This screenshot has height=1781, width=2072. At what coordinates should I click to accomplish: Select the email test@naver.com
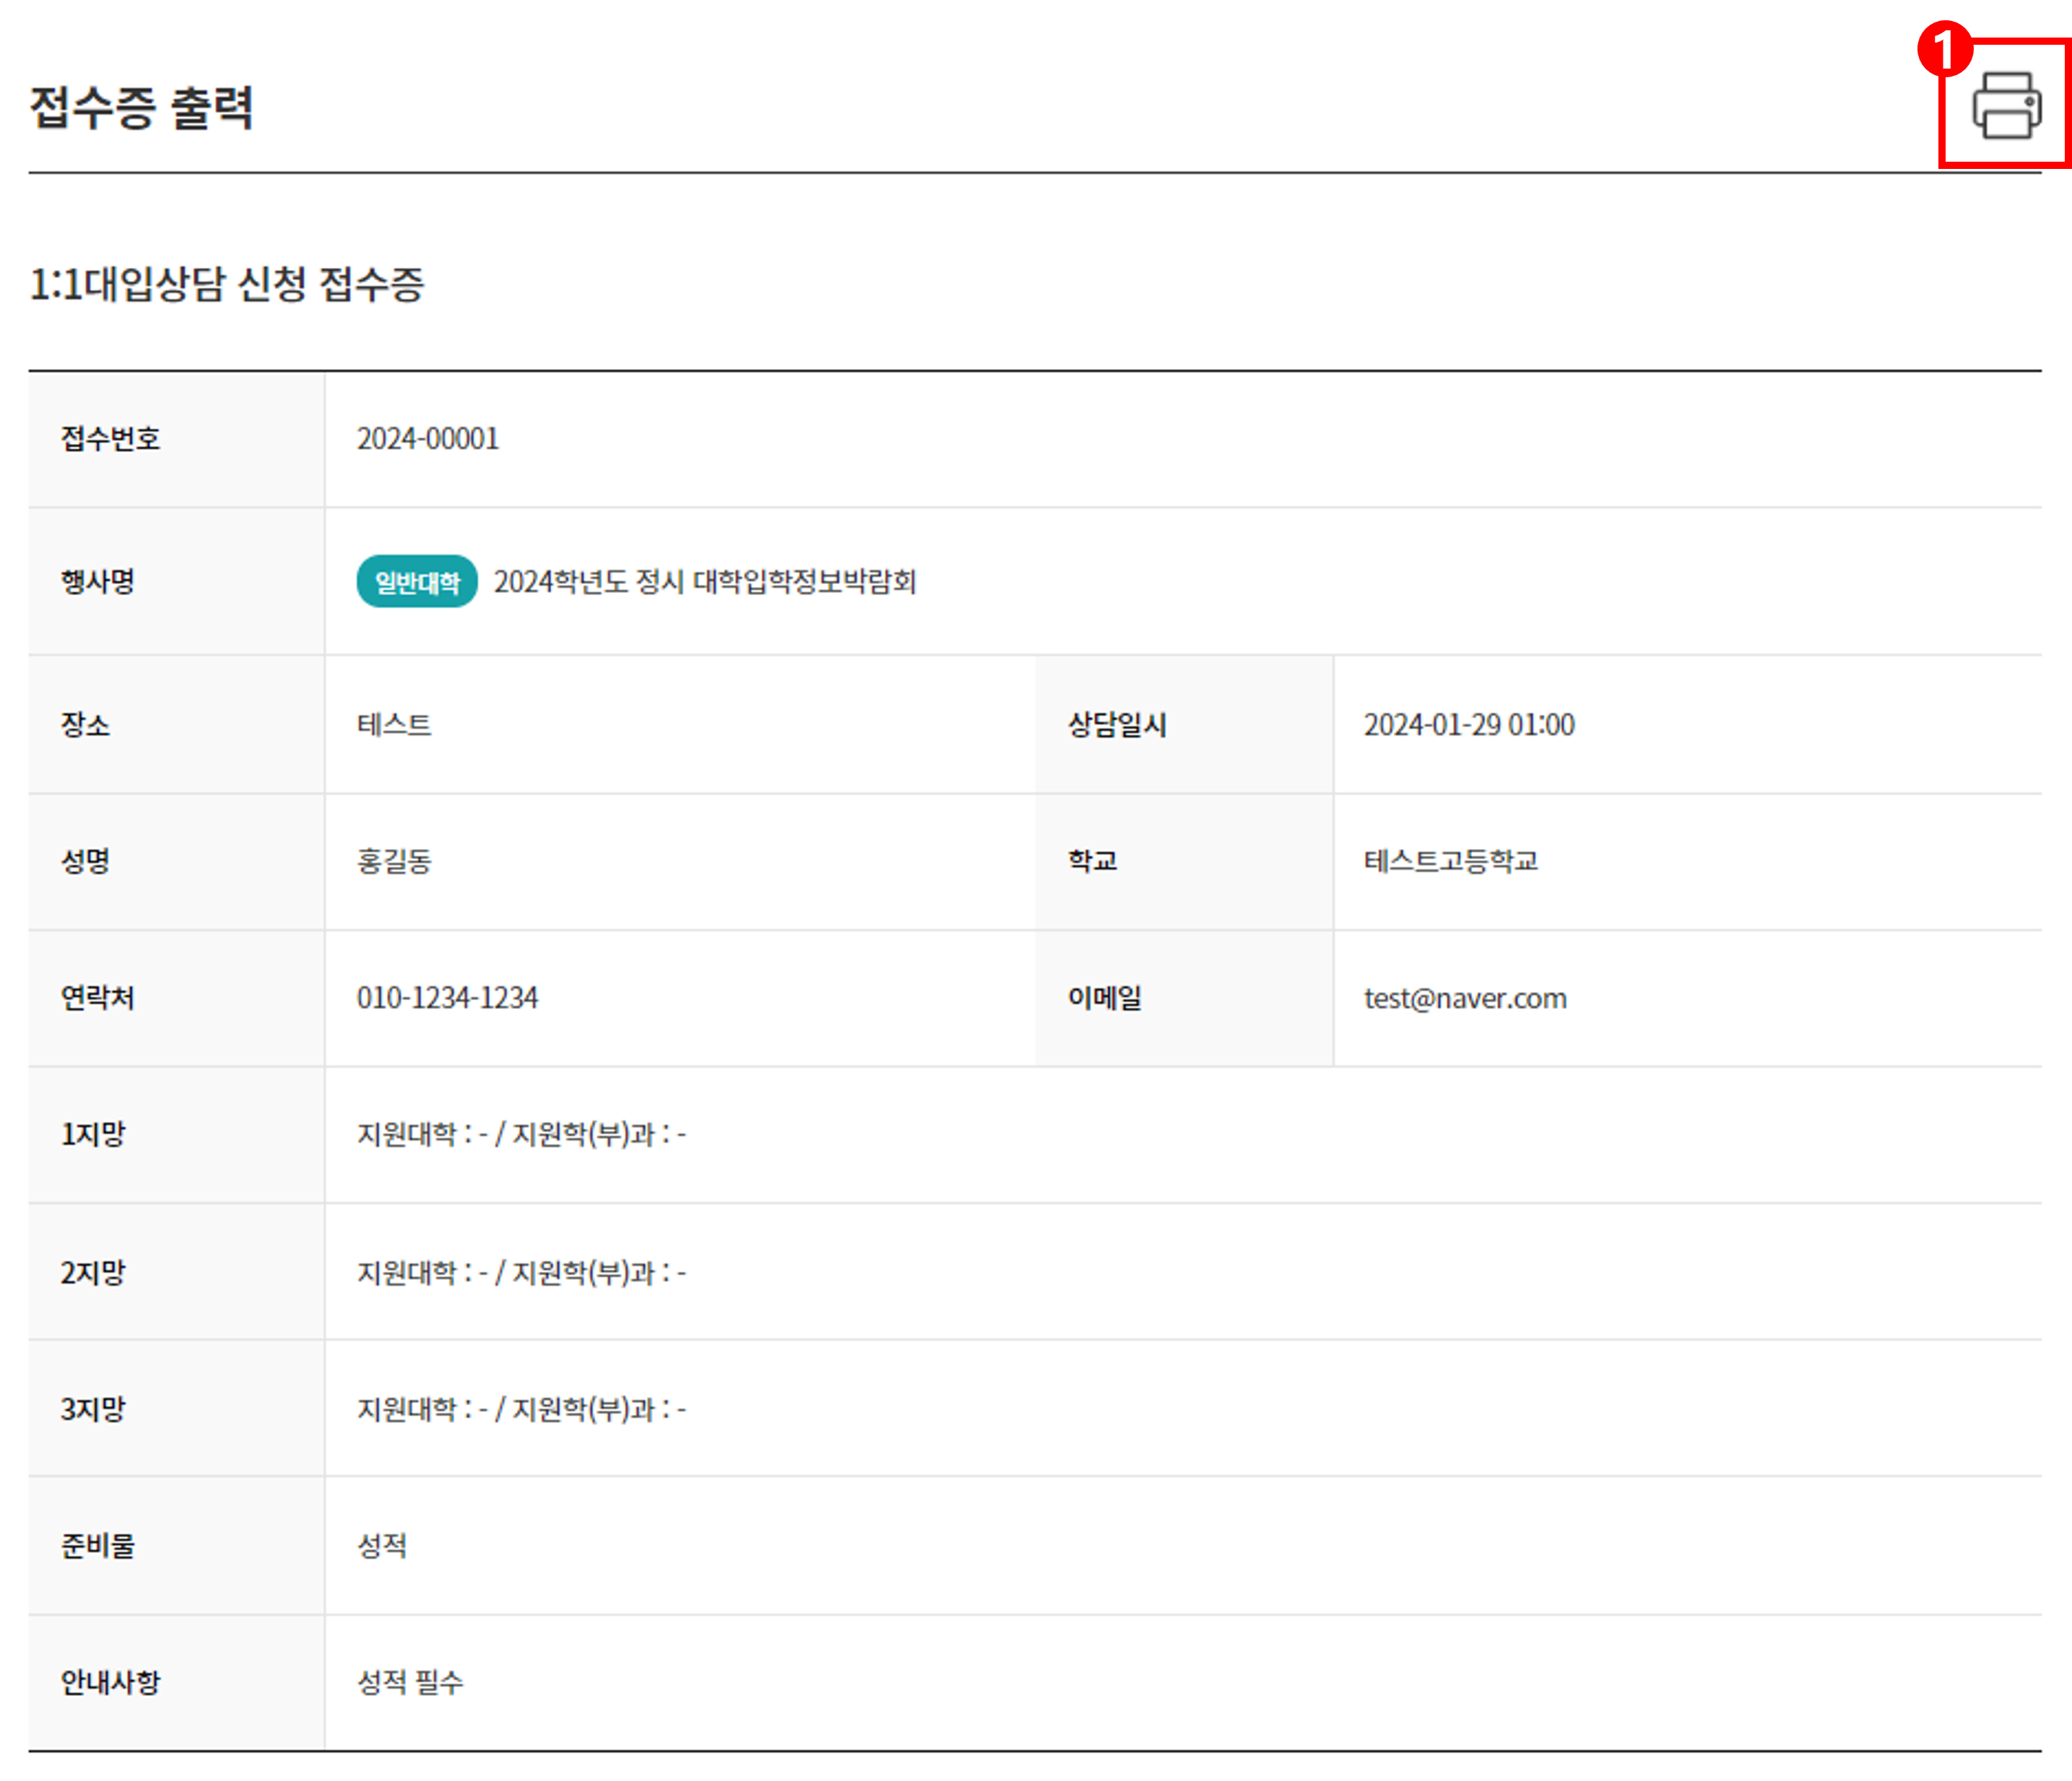pos(1465,998)
